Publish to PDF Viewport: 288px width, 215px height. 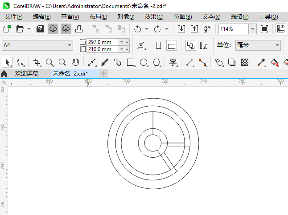pos(207,29)
